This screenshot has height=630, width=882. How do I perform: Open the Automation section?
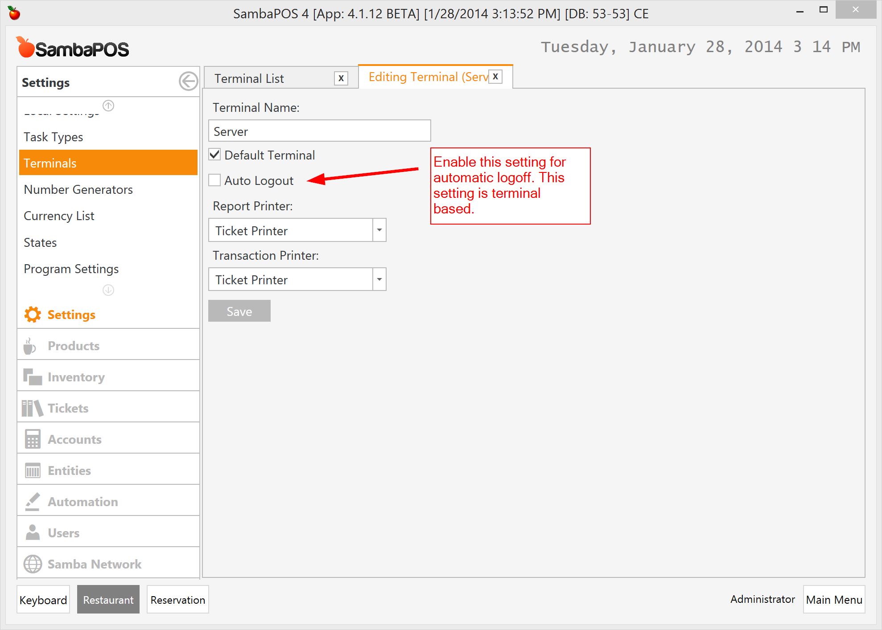point(82,501)
